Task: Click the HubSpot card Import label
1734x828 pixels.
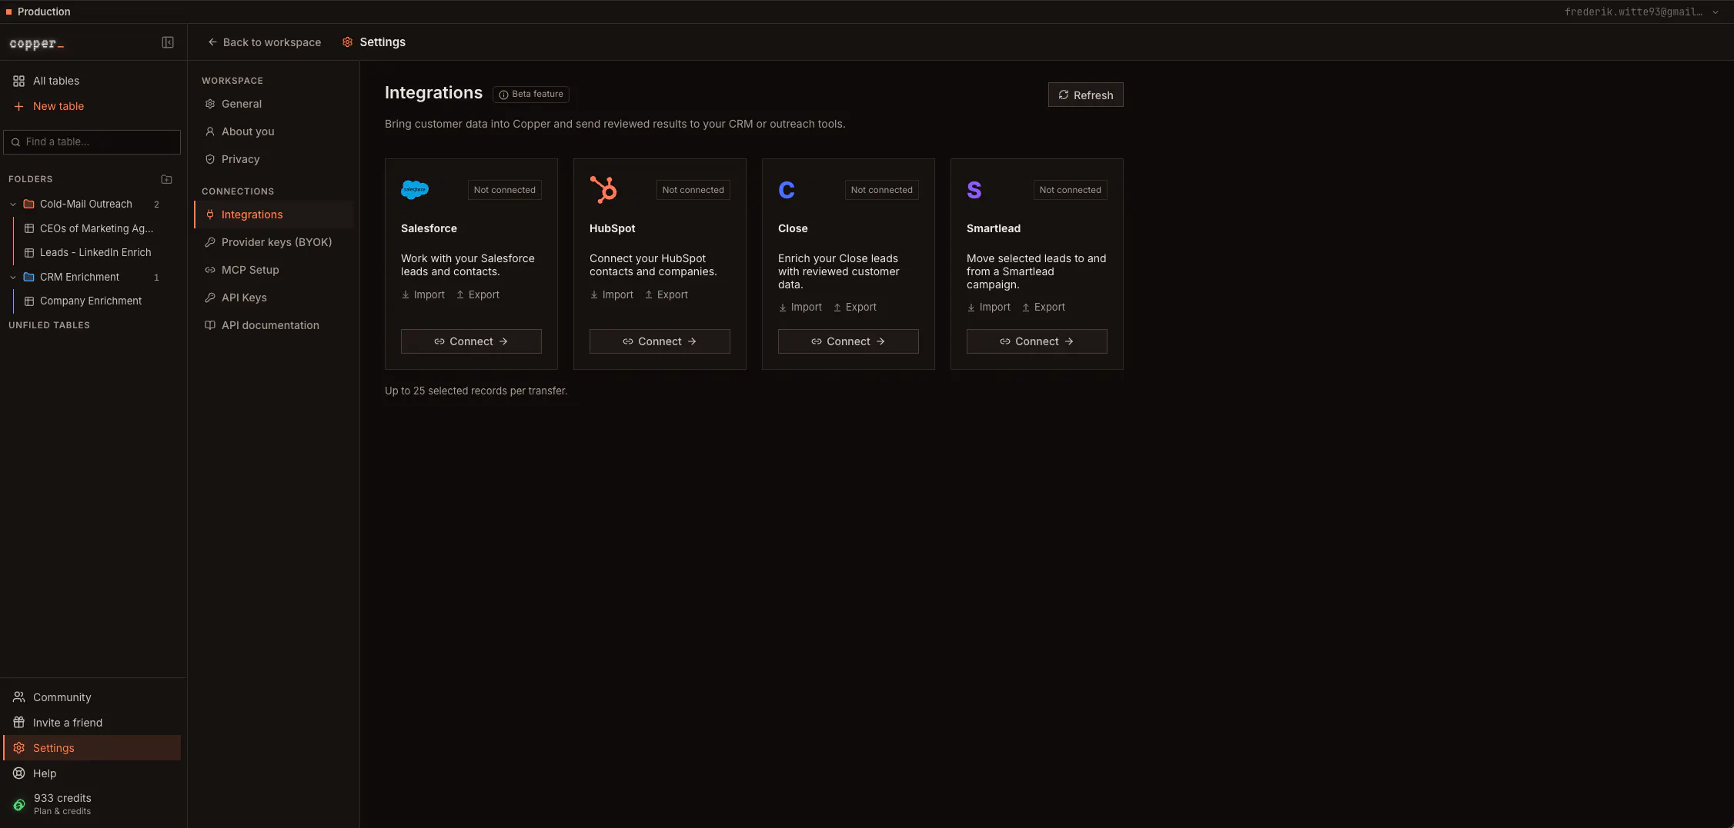Action: pos(612,294)
